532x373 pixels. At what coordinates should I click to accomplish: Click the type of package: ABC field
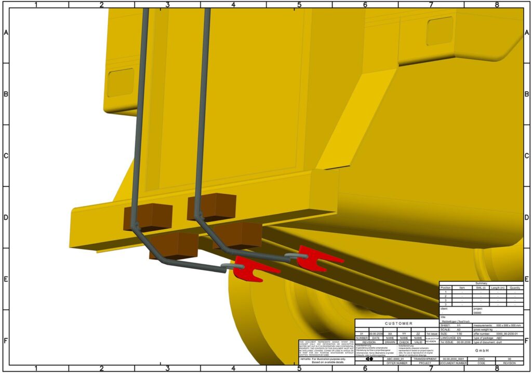498,338
